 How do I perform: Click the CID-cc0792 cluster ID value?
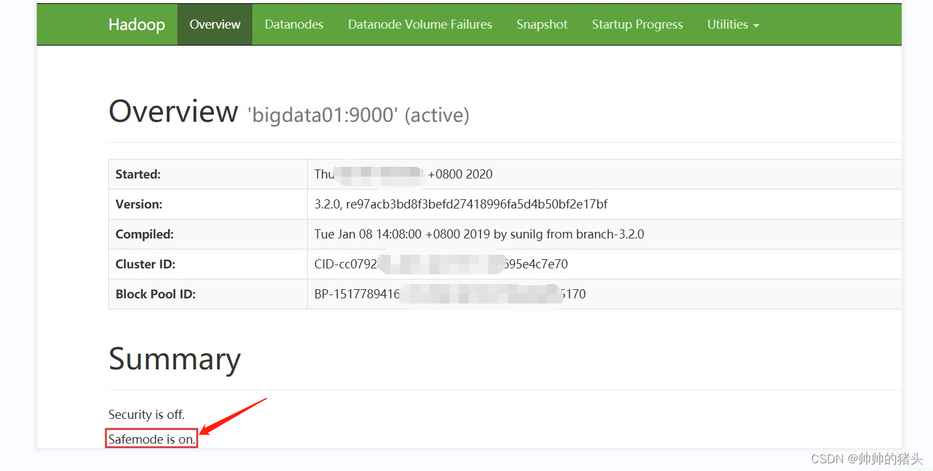tap(441, 264)
